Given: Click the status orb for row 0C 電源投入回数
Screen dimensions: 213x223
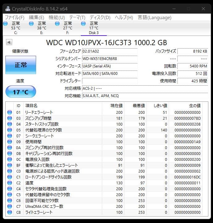Looking at the screenshot, I should [x=10, y=159].
